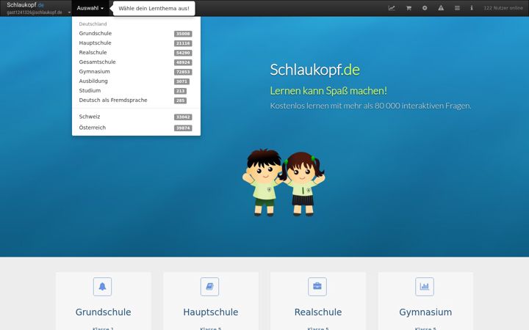Collapse the Auswahl dropdown menu
The image size is (529, 330).
tap(90, 8)
